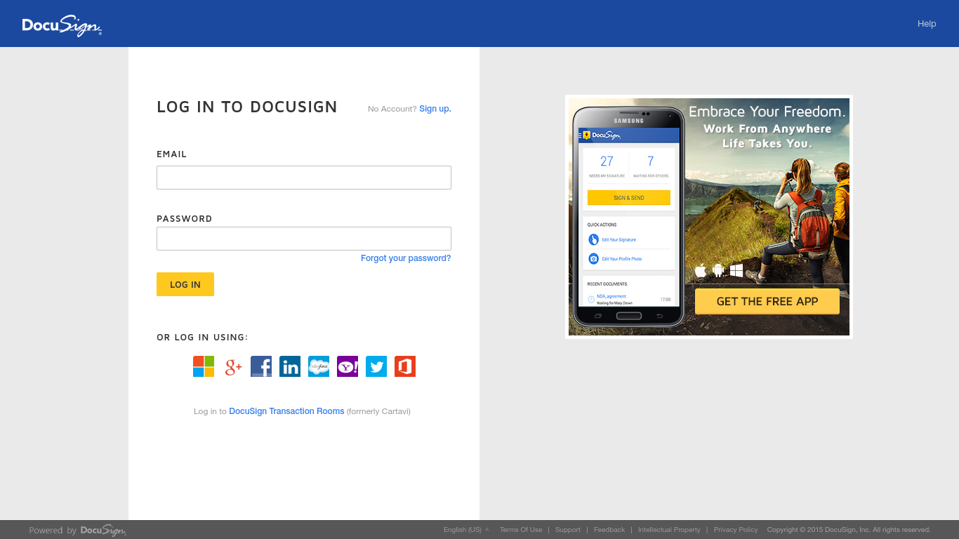Click the Email input field
Screen dimensions: 959x539
coord(304,178)
